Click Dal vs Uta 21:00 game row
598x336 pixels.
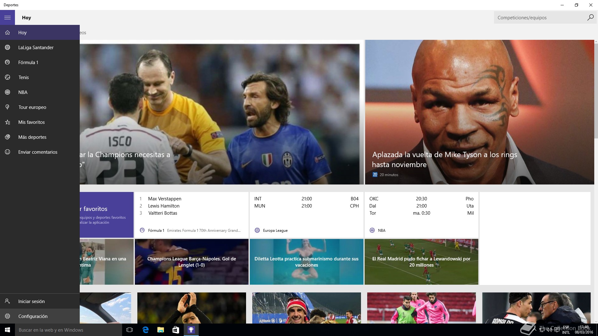pyautogui.click(x=421, y=206)
